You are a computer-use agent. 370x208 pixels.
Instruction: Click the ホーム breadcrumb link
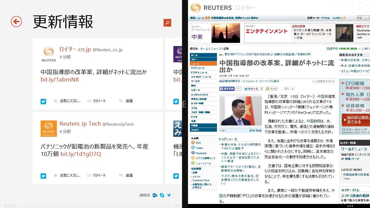pos(204,49)
